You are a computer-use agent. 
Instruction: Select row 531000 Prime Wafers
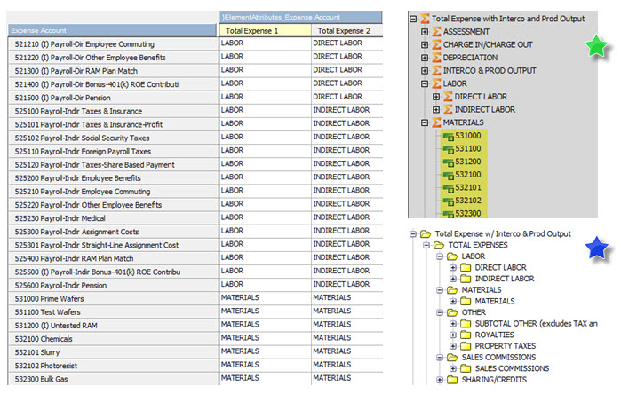click(x=113, y=299)
